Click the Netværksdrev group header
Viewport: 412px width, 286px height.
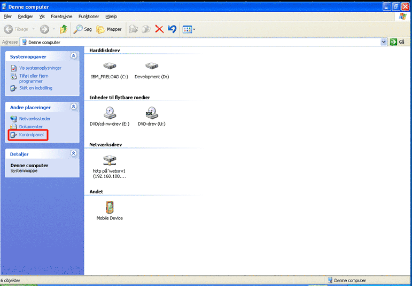point(106,144)
